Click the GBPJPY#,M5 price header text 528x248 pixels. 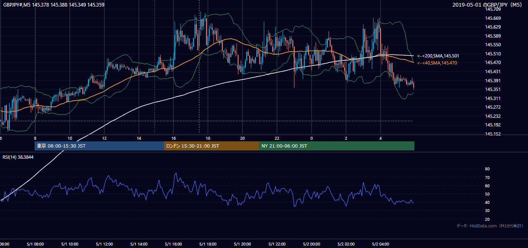click(54, 5)
